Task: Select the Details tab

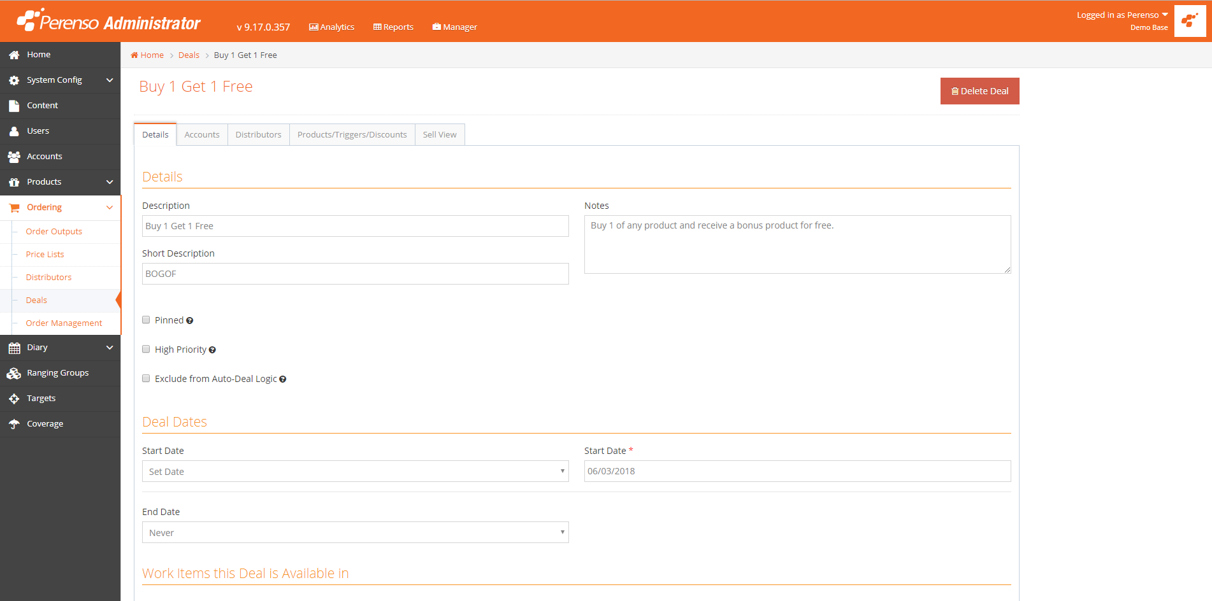Action: coord(155,134)
